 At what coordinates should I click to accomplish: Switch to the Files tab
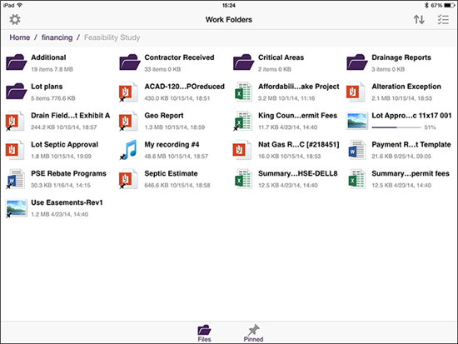click(204, 333)
